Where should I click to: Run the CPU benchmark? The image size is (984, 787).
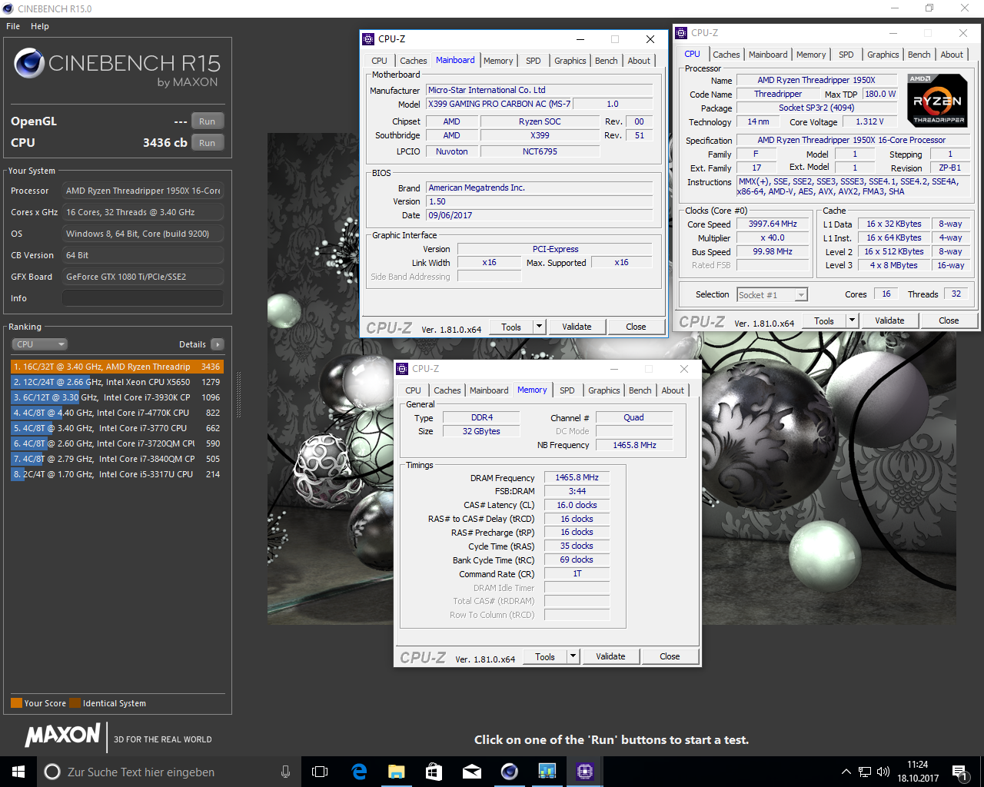[208, 143]
